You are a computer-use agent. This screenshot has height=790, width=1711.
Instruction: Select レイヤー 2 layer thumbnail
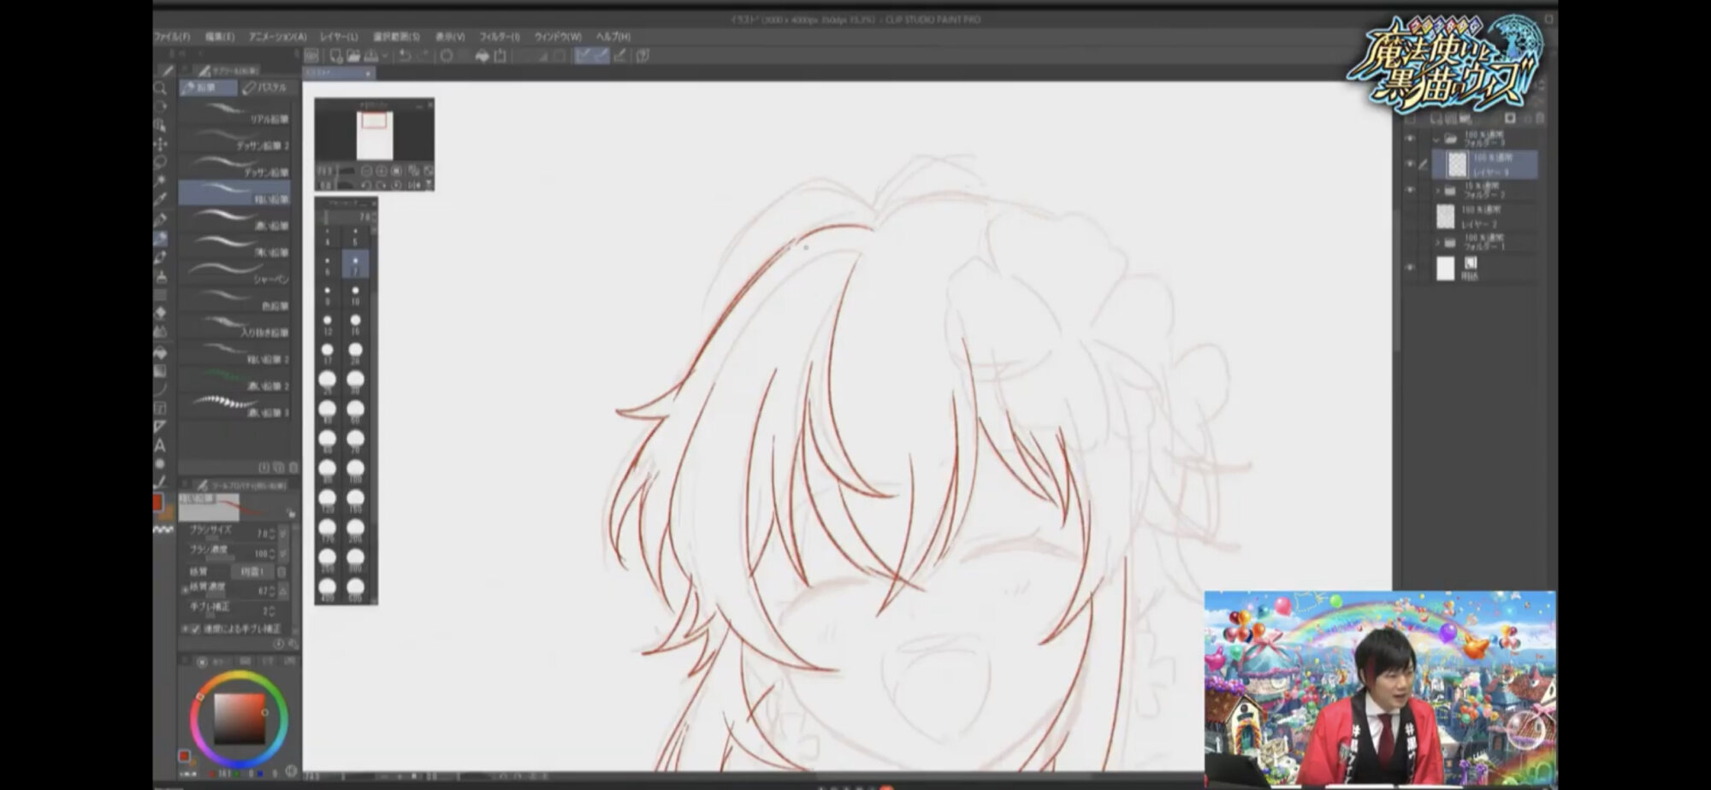pyautogui.click(x=1446, y=216)
